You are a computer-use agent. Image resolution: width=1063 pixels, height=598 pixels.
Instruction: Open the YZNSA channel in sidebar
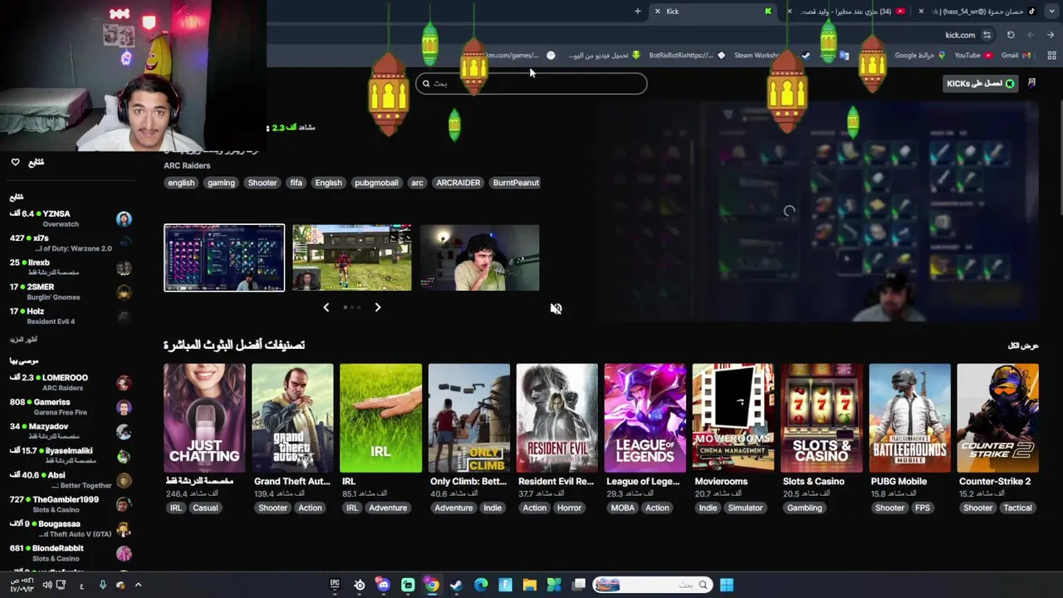point(71,218)
